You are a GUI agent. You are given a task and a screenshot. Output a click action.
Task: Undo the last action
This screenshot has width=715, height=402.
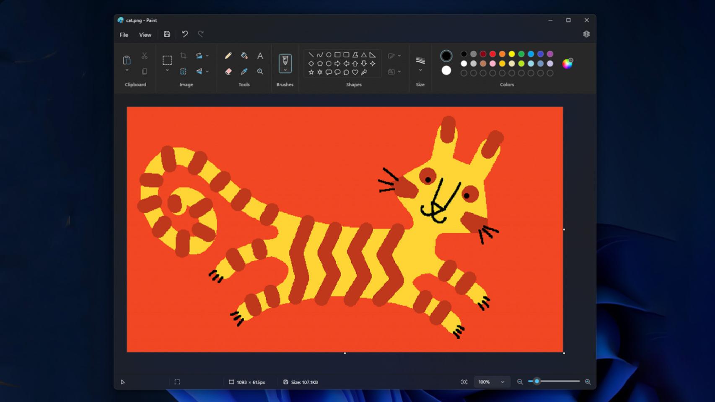[x=185, y=34]
